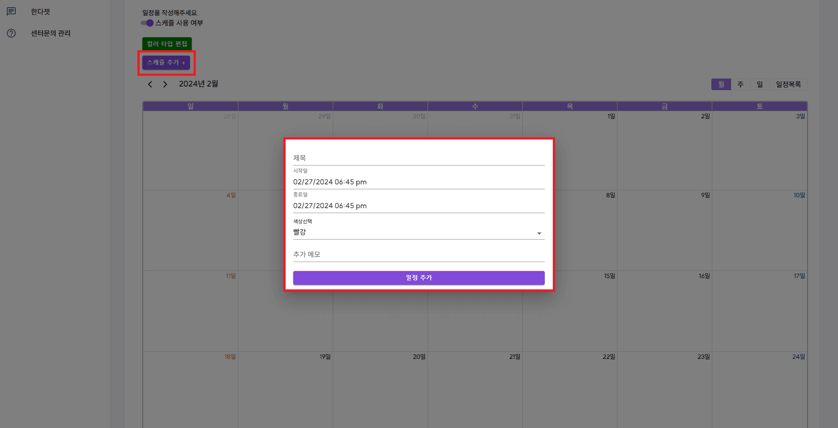This screenshot has height=428, width=838.
Task: Focus the 제목 title input field
Action: point(419,158)
